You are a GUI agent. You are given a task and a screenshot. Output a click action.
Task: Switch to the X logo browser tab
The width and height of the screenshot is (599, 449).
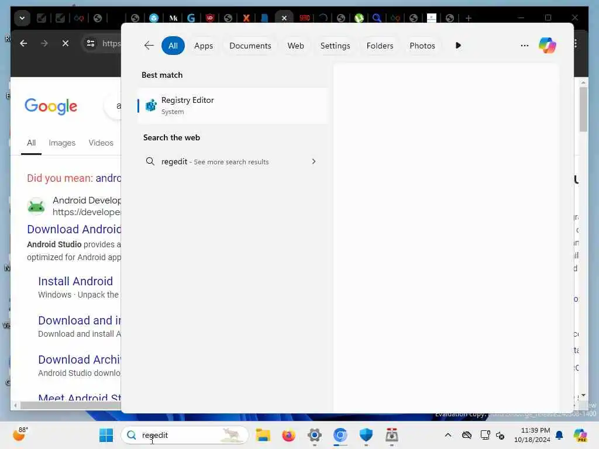pos(246,18)
